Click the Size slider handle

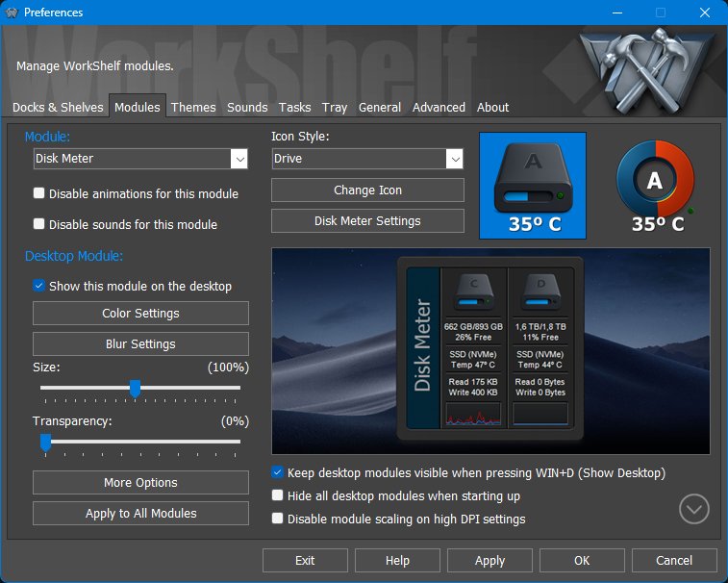[135, 389]
